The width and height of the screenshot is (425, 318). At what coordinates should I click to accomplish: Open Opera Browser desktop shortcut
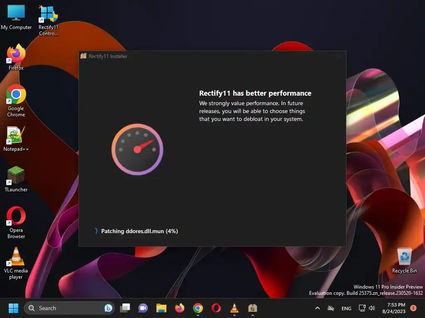coord(16,222)
